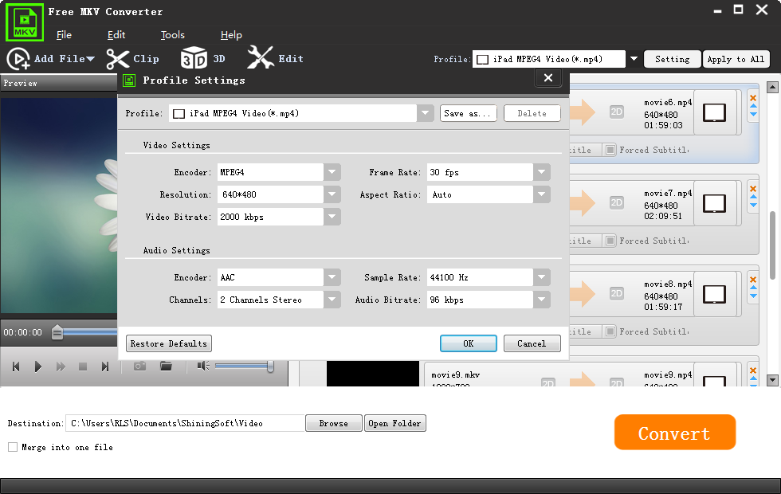Open the Aspect Ratio dropdown
This screenshot has height=494, width=781.
[541, 194]
